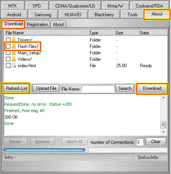Switch to the Android tab
Viewport: 171px width, 174px height.
[x=14, y=14]
